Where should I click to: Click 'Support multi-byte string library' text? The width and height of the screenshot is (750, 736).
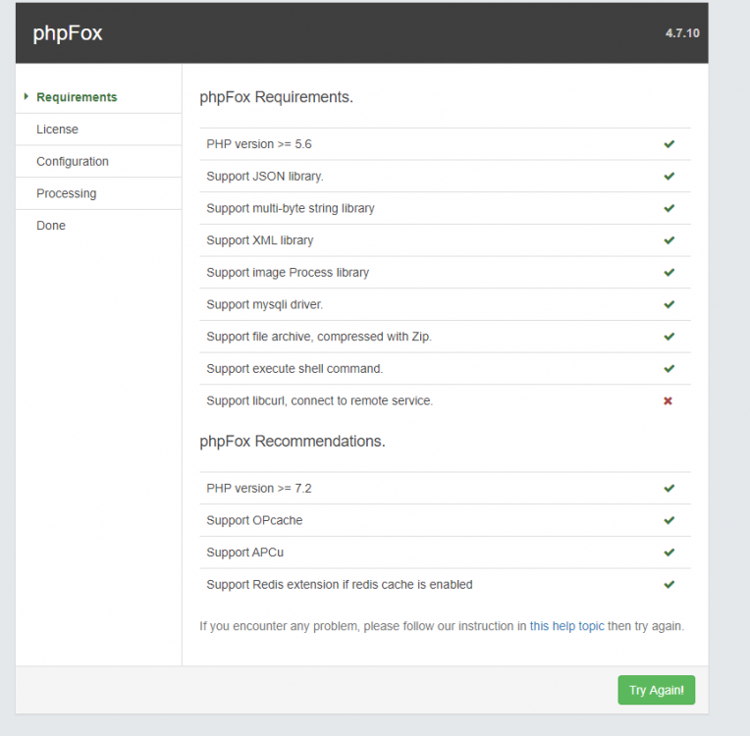[291, 208]
